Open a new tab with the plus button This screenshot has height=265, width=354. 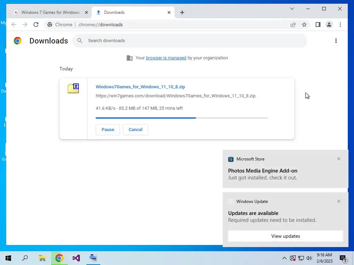click(182, 13)
